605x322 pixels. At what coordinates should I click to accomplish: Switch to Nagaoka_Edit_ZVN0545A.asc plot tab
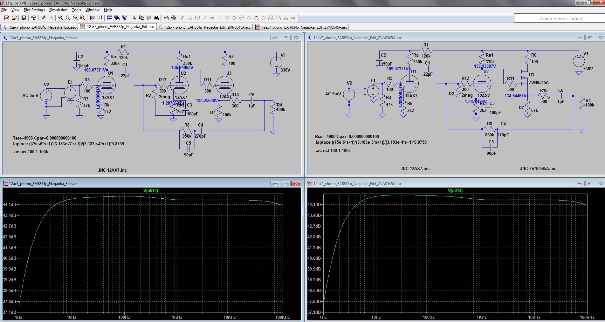301,27
